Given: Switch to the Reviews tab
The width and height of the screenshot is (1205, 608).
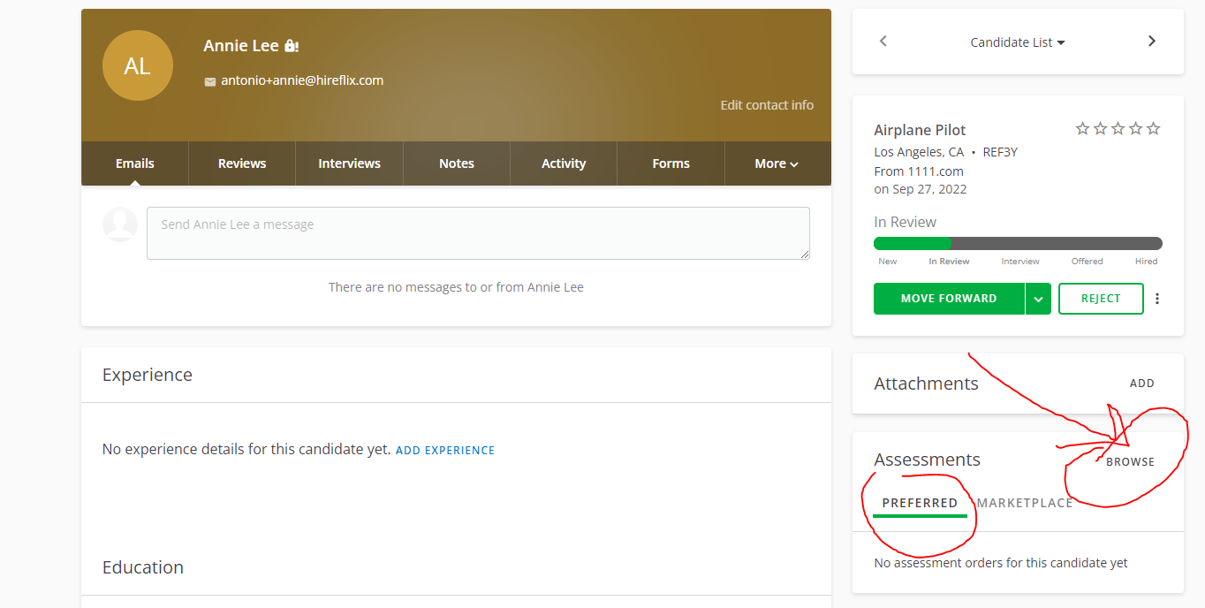Looking at the screenshot, I should tap(242, 163).
